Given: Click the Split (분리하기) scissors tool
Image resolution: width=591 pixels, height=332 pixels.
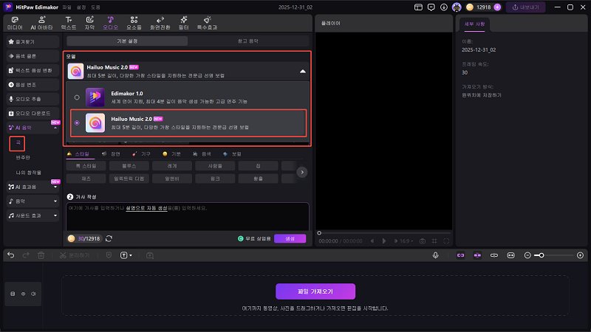Looking at the screenshot, I should [75, 255].
